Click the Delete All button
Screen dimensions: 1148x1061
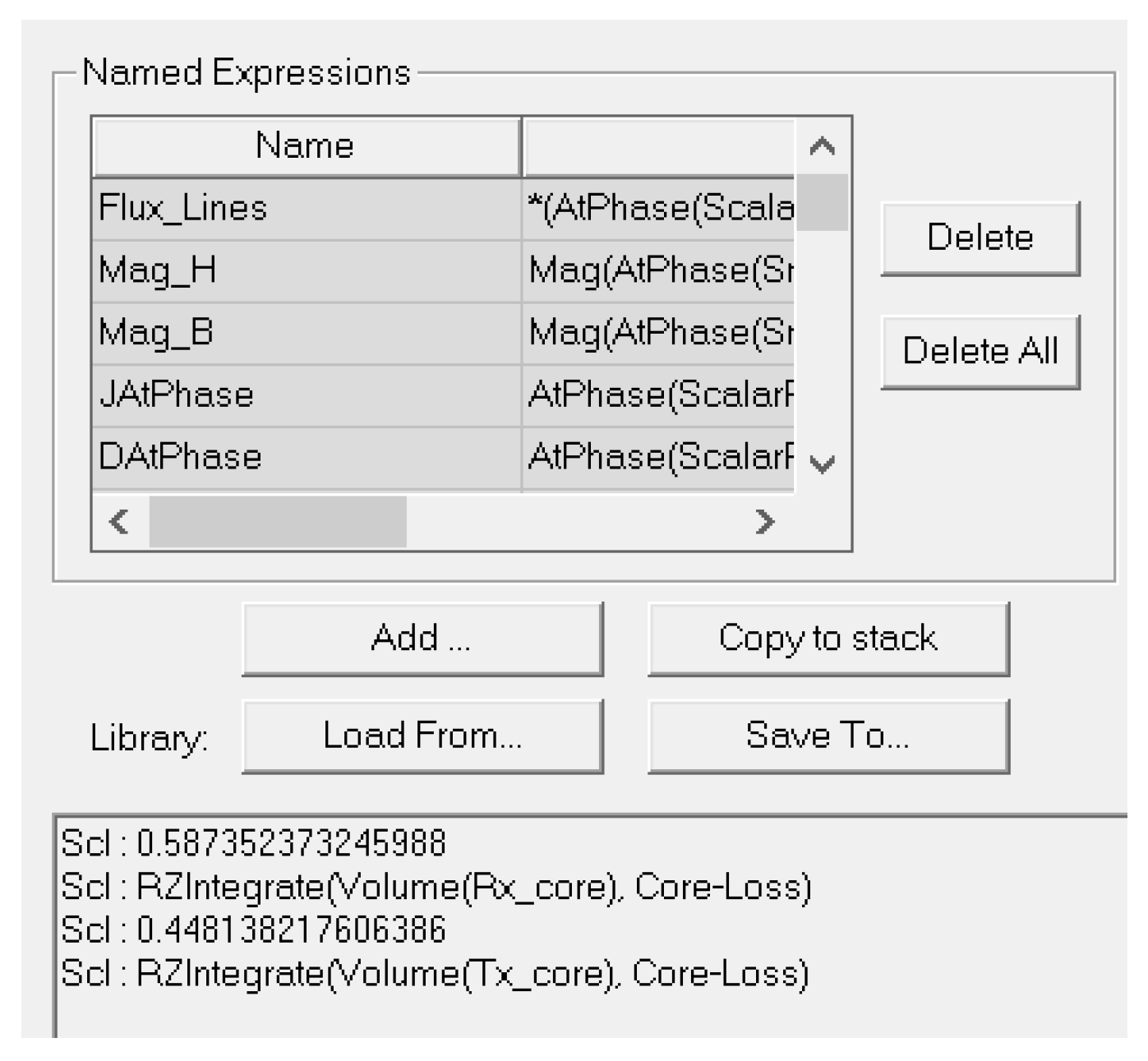tap(980, 351)
